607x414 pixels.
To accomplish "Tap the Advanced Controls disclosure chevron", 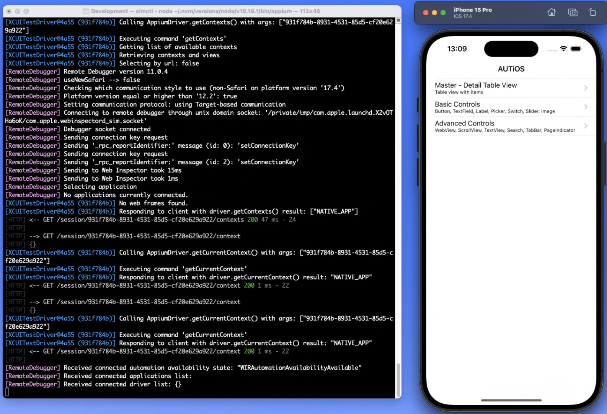I will click(x=586, y=126).
